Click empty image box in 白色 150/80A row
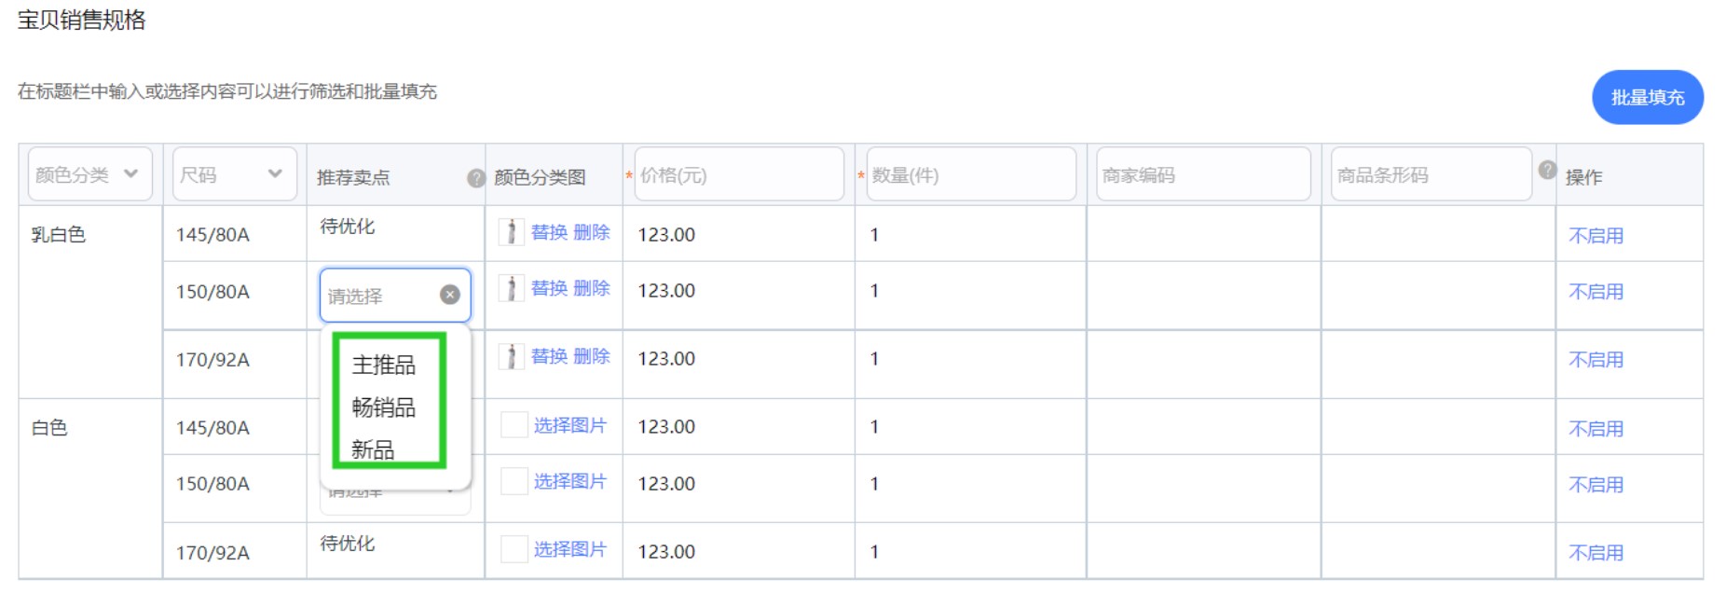 pyautogui.click(x=514, y=481)
